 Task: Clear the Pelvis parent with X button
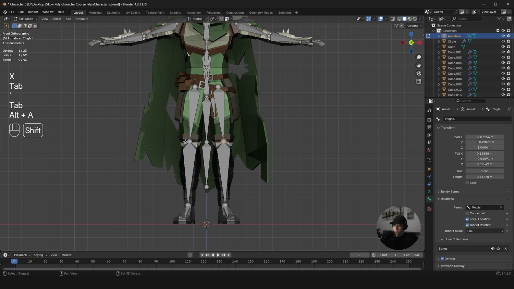pyautogui.click(x=501, y=208)
